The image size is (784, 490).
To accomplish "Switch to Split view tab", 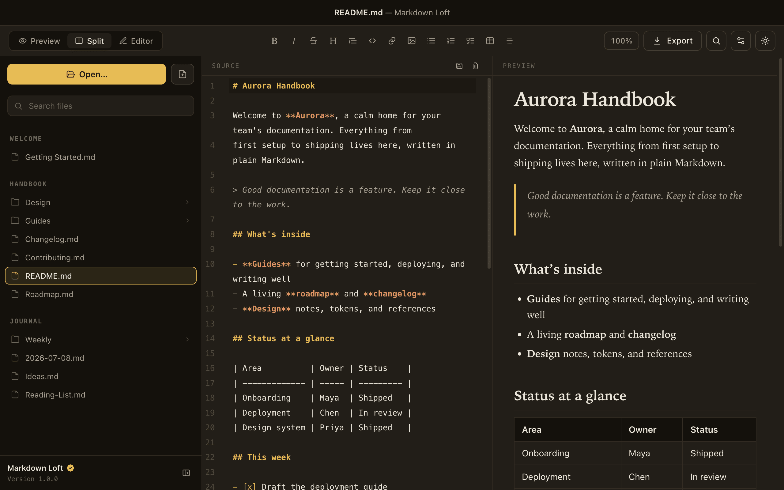I will pos(89,41).
